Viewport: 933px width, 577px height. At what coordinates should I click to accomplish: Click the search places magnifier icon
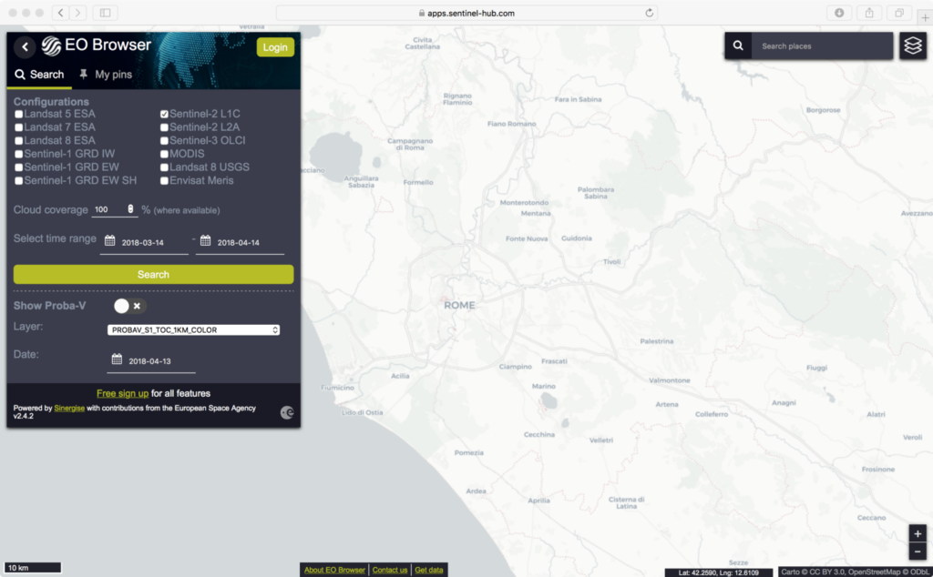click(738, 46)
